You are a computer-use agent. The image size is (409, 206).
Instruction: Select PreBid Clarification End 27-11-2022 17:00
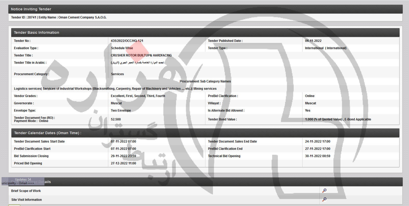(318, 149)
